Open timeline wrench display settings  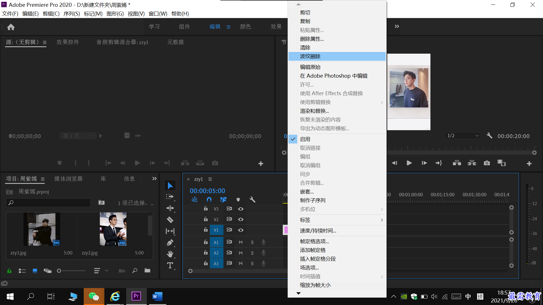click(x=252, y=200)
